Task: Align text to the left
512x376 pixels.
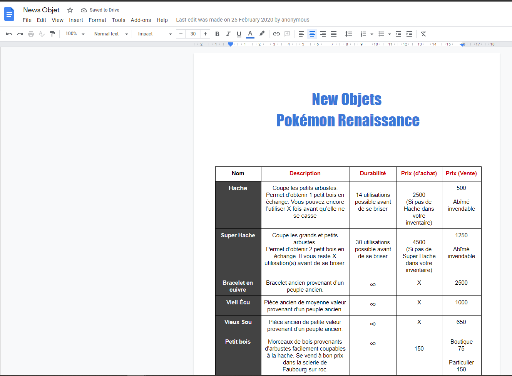Action: click(x=301, y=34)
